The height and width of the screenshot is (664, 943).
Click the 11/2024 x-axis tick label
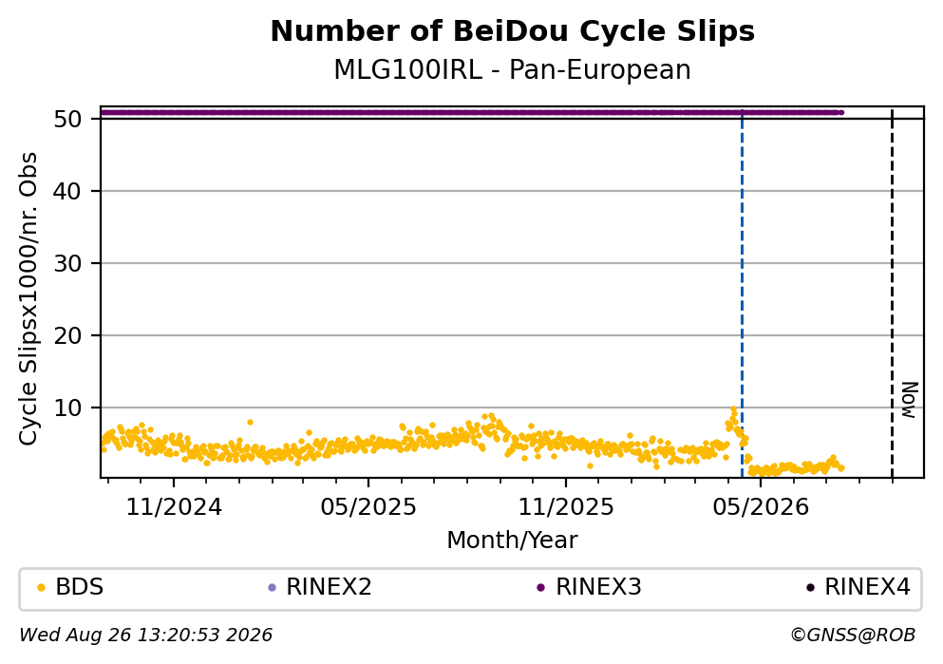point(174,507)
